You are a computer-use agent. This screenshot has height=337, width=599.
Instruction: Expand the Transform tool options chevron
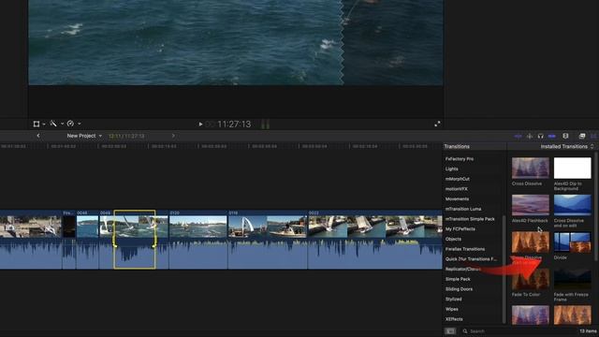click(44, 125)
